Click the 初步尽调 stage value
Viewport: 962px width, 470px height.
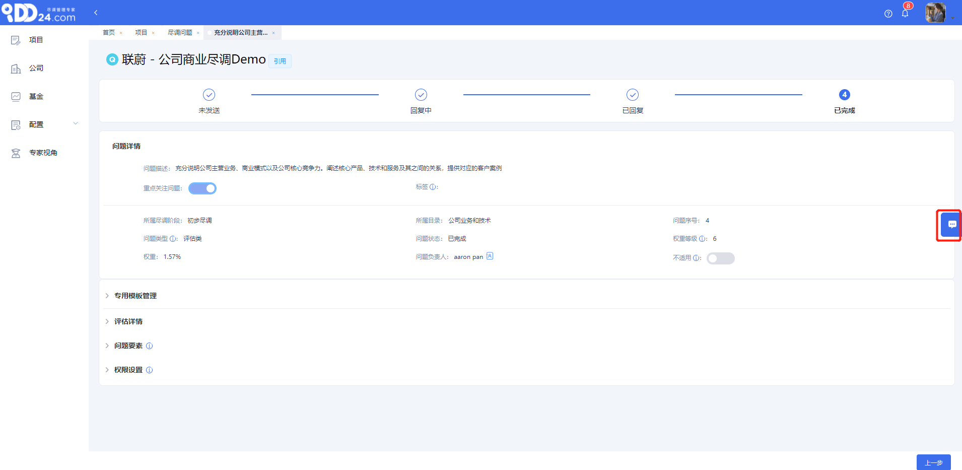(199, 221)
